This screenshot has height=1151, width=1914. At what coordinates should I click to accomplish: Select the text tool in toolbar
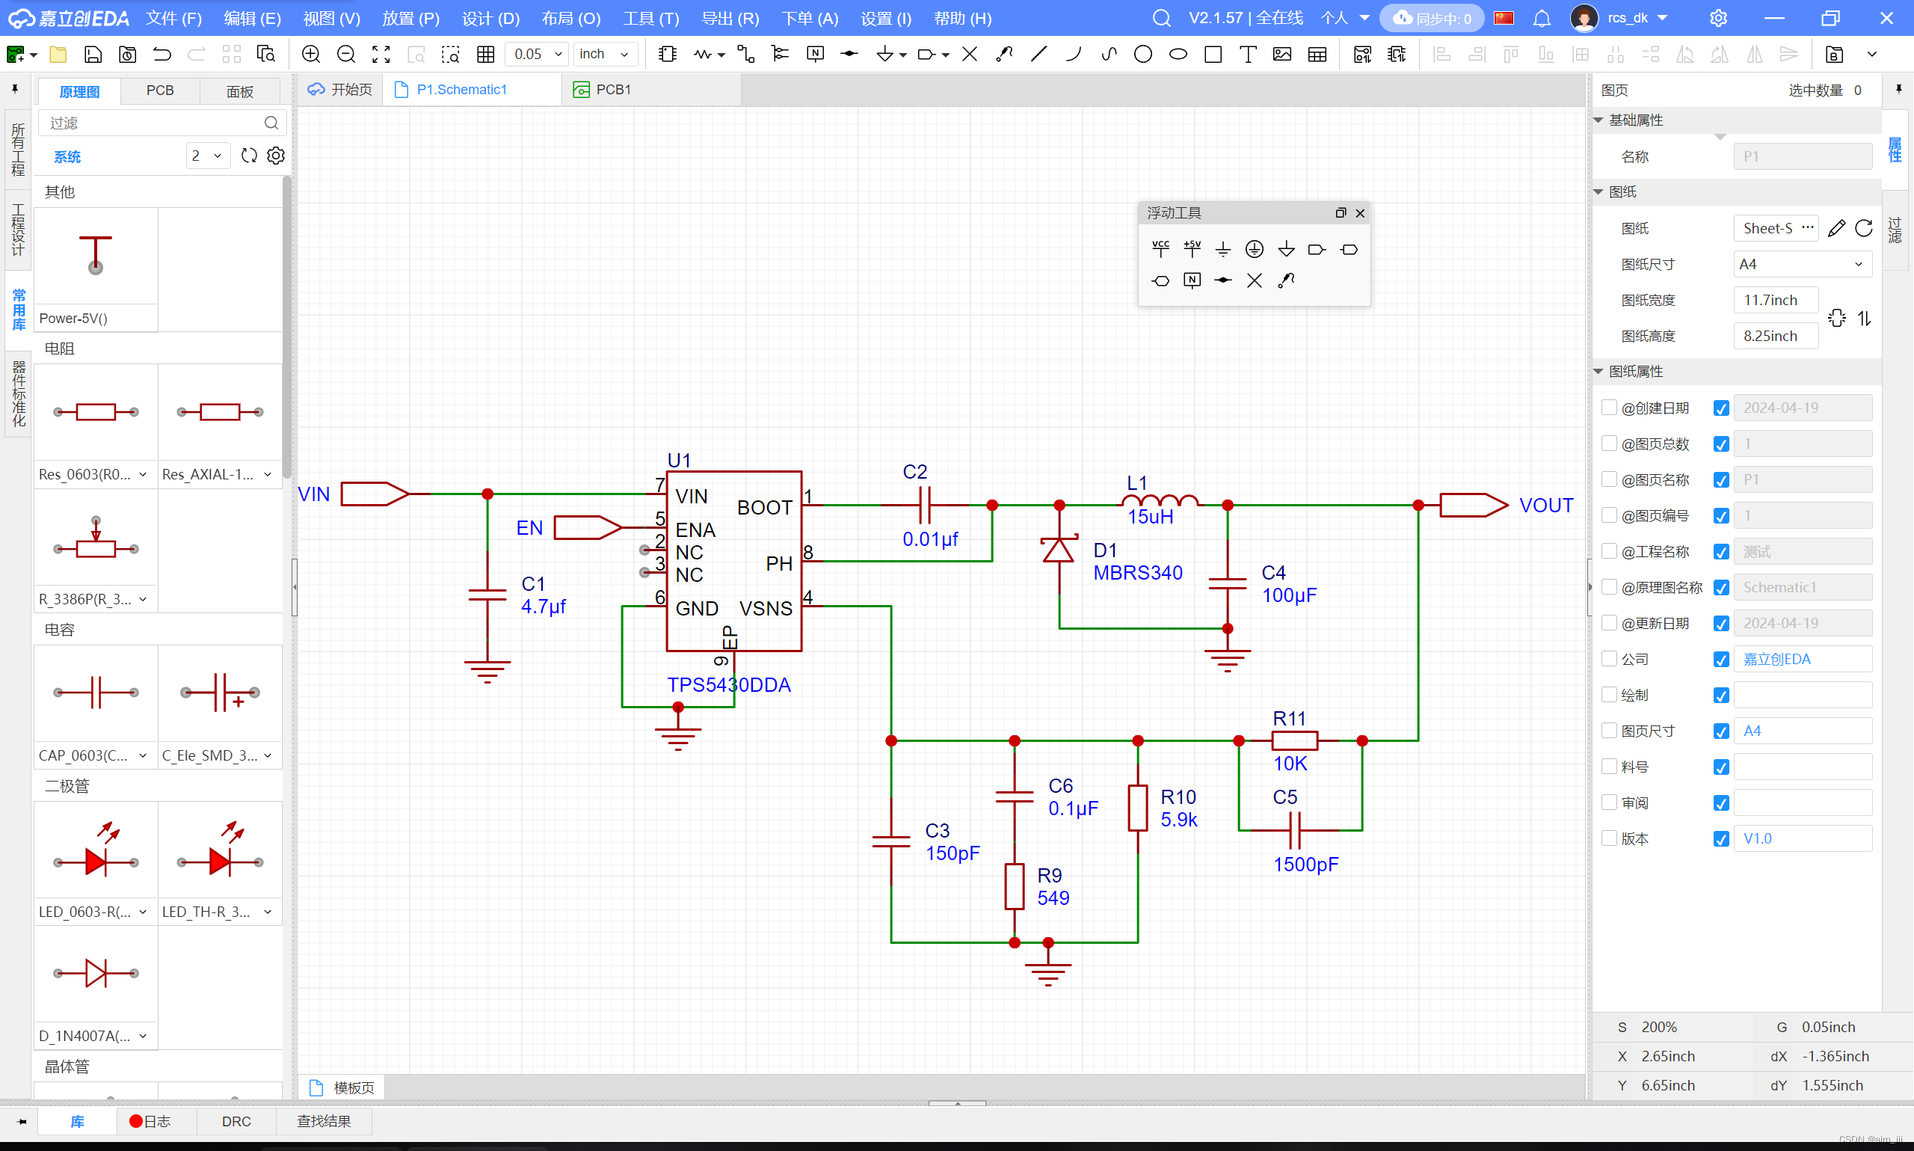1247,55
